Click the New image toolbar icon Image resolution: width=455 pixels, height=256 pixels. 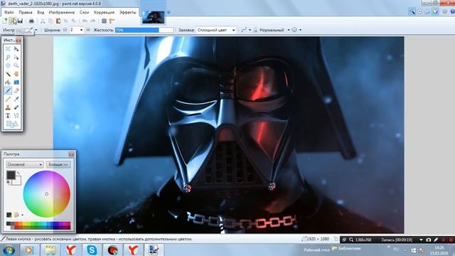(x=5, y=21)
